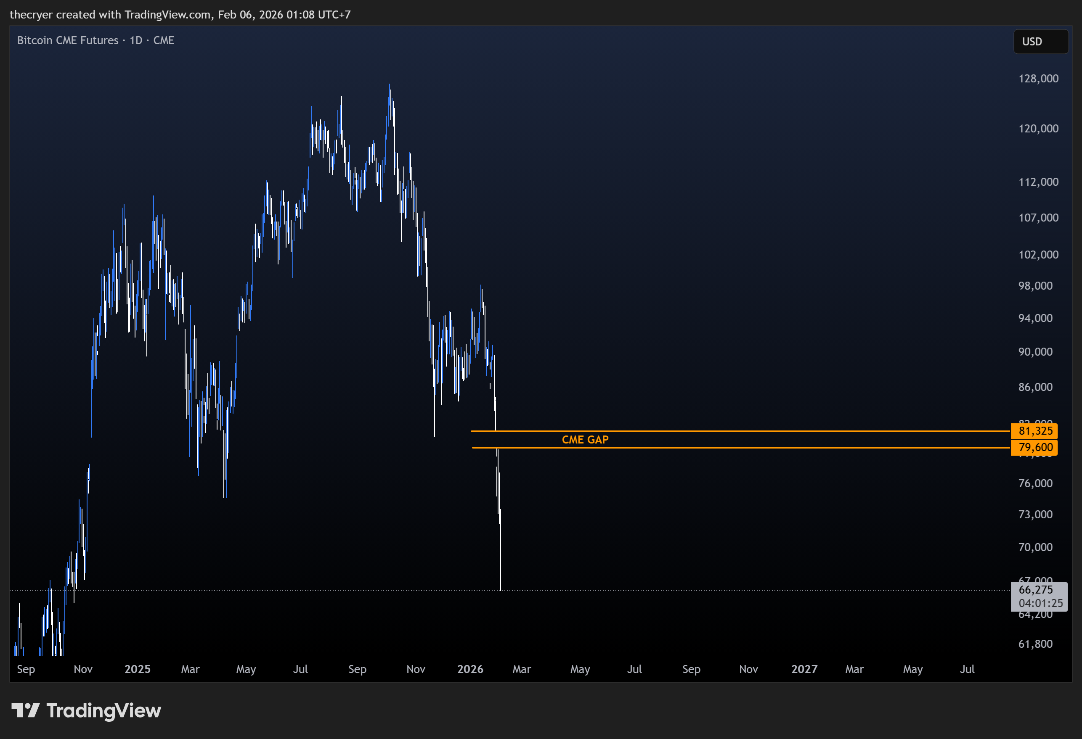1082x739 pixels.
Task: Click the 107,000 price axis label
Action: pos(1038,218)
